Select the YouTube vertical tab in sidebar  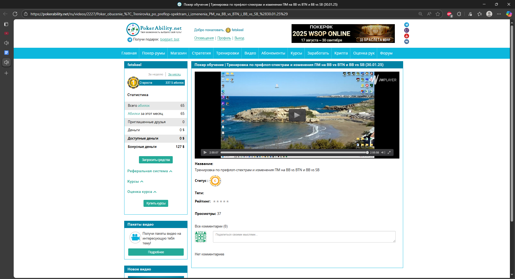6,33
